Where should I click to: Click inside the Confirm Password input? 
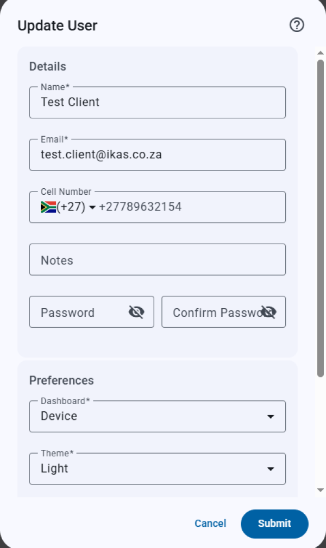pos(212,312)
